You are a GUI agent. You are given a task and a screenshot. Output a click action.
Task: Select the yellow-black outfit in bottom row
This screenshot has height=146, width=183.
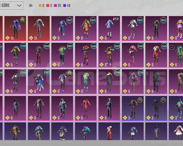(15, 131)
